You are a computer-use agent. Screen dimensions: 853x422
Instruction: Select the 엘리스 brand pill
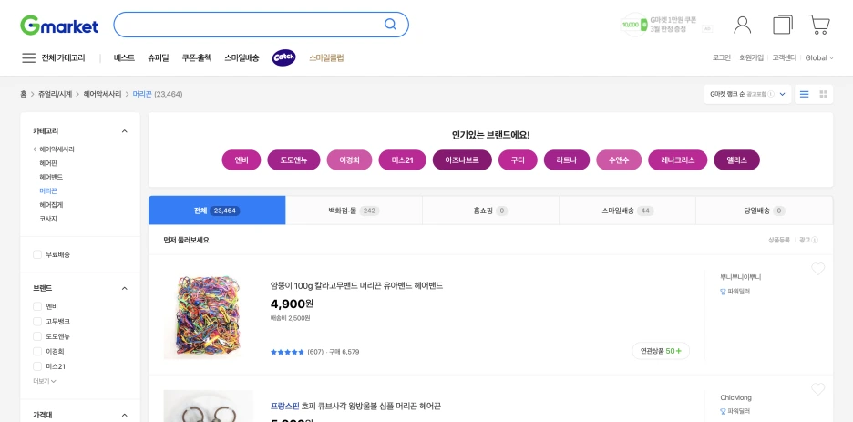736,160
